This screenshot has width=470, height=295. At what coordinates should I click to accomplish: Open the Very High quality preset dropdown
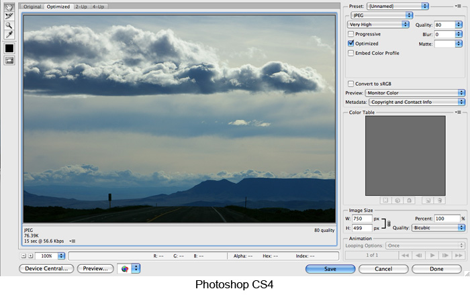tap(378, 24)
